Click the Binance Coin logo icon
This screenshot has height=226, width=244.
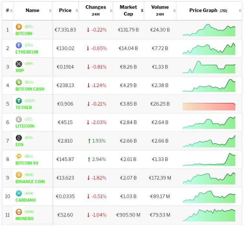click(19, 175)
